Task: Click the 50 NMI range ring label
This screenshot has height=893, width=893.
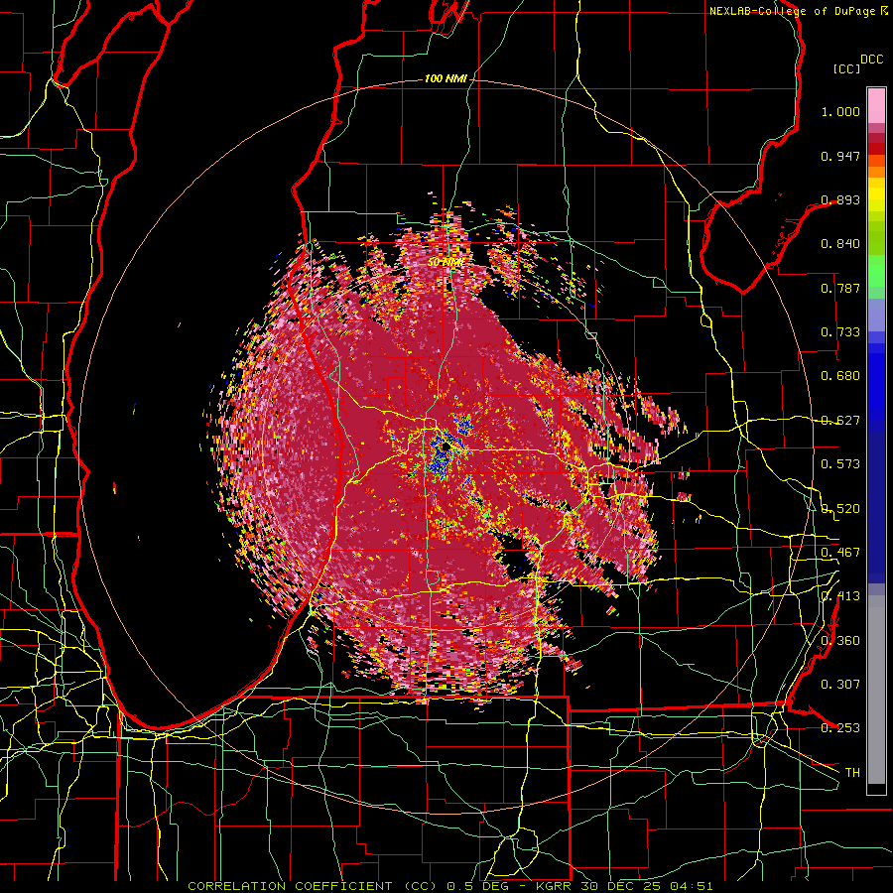Action: click(x=446, y=263)
